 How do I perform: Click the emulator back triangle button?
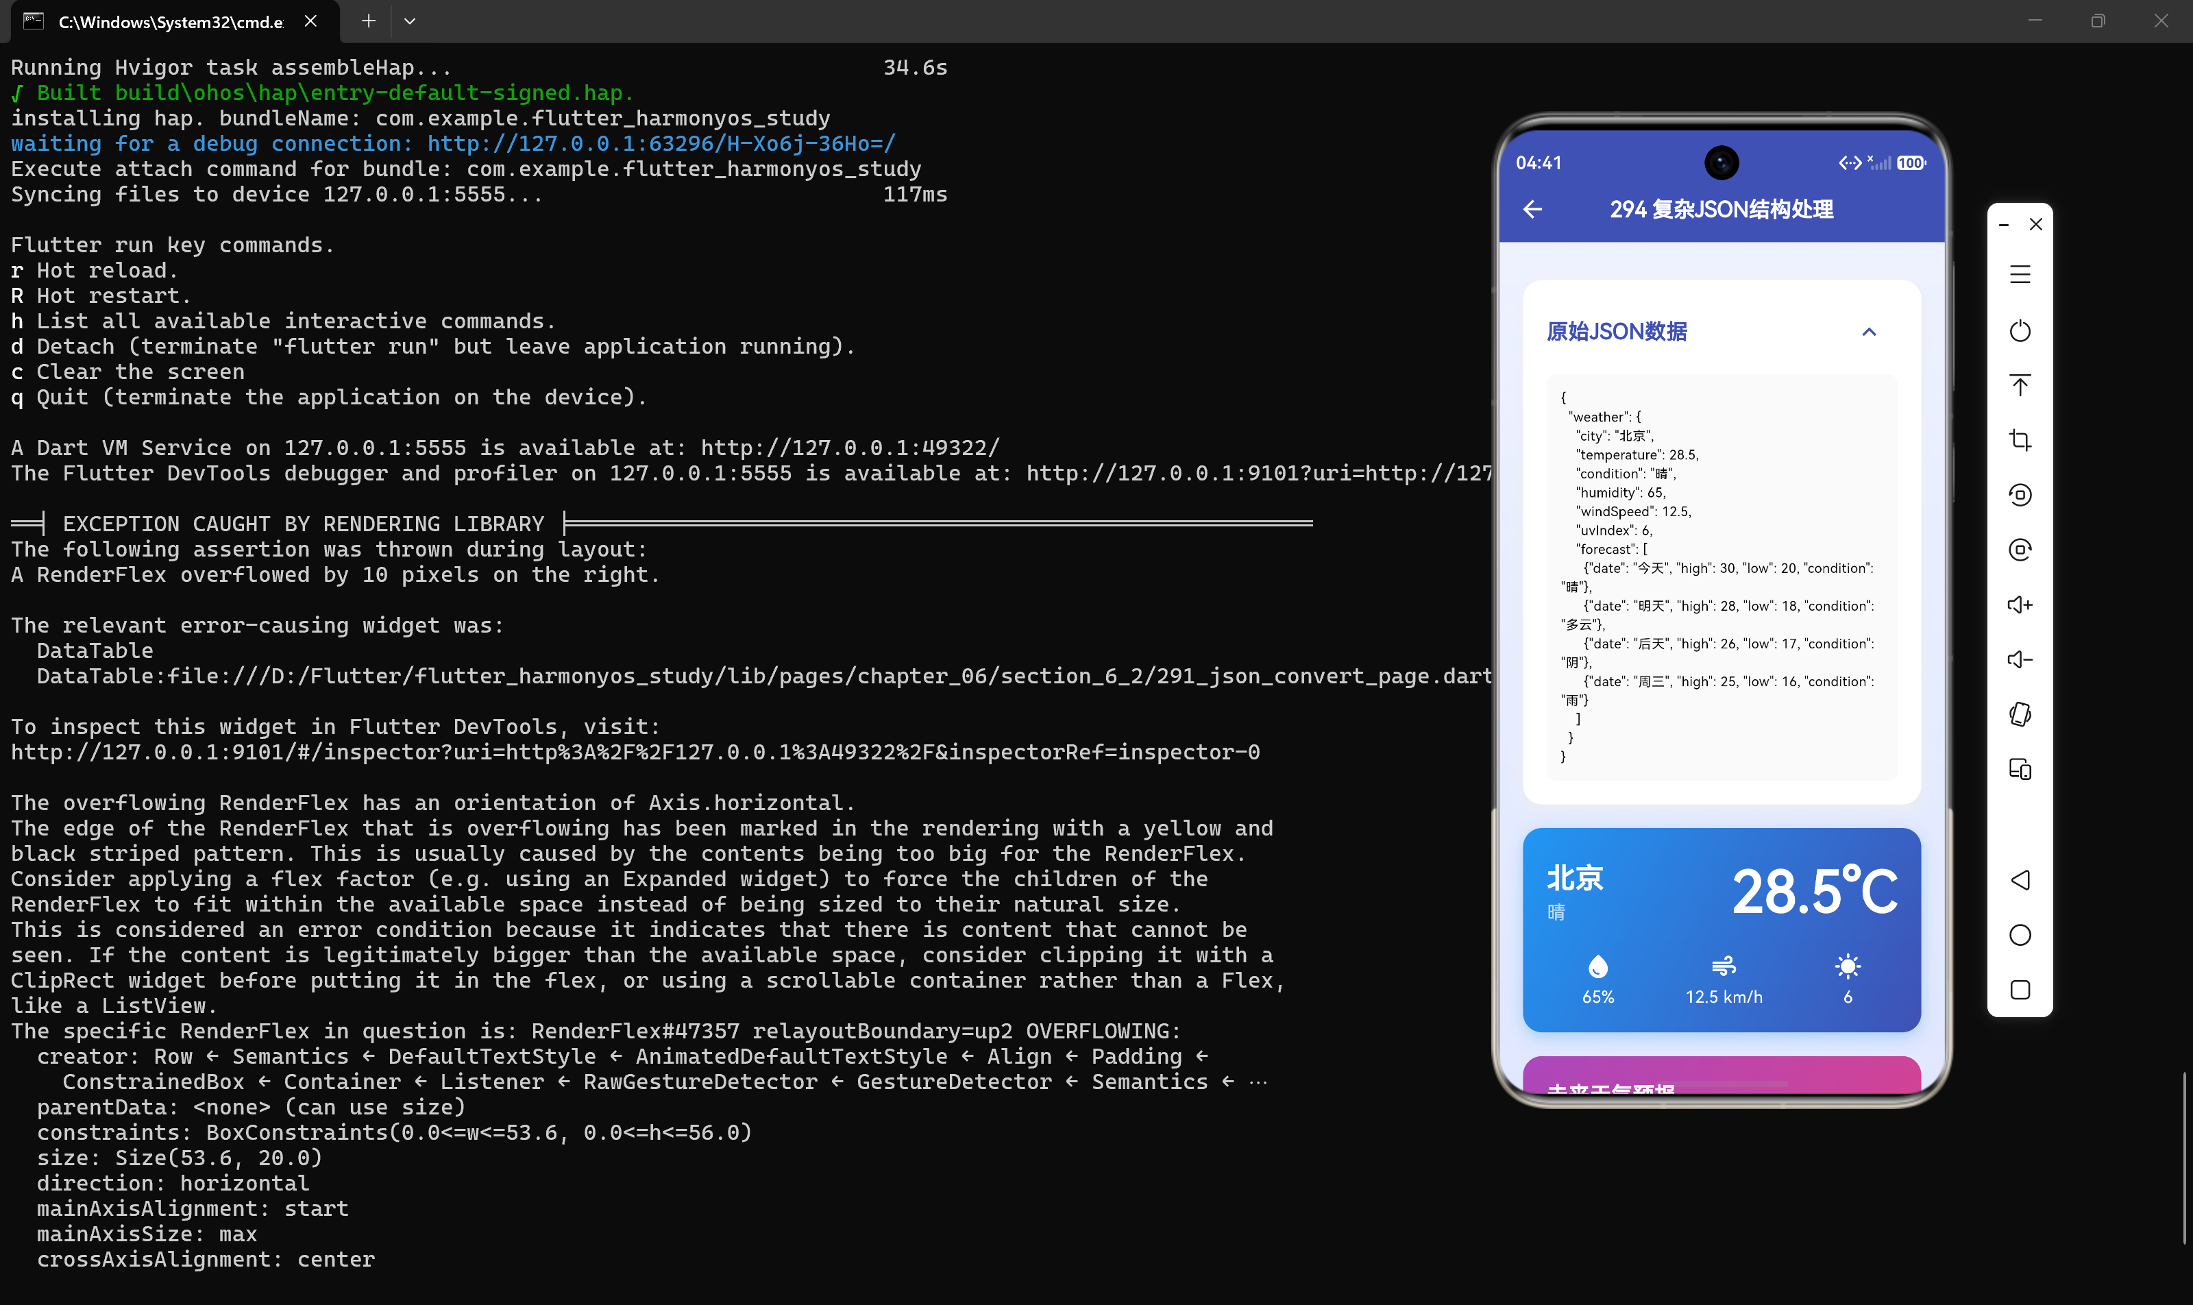click(2020, 880)
